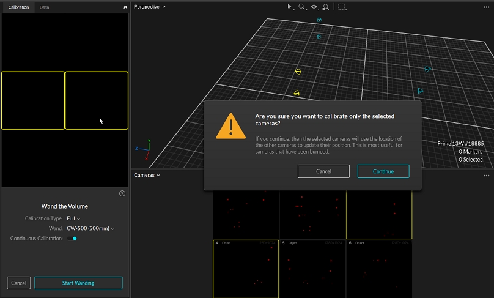Activate the marquee selection box tool

(x=342, y=7)
